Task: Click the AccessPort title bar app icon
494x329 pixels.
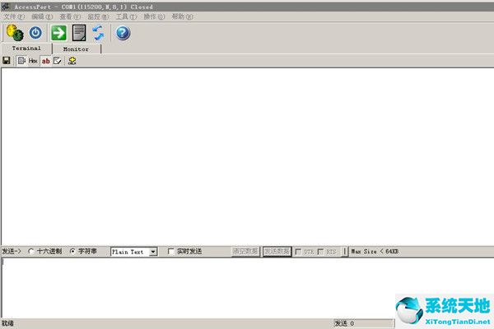Action: click(x=5, y=7)
